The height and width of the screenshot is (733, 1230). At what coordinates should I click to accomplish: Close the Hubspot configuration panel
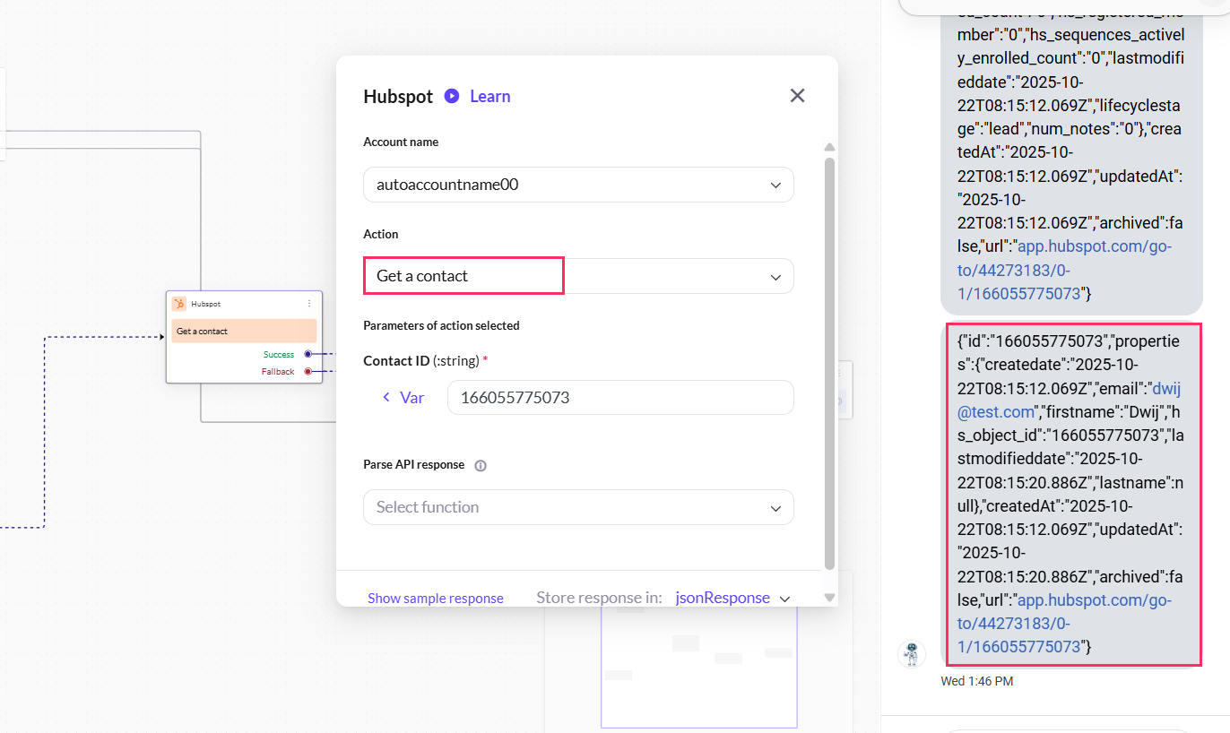(797, 96)
